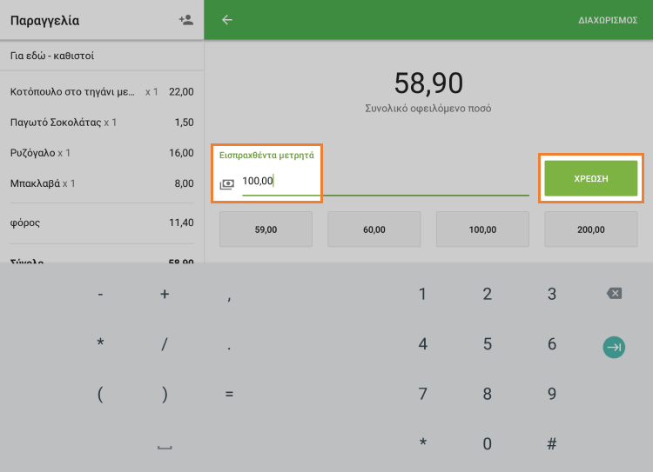Select the Μπακλαβά order line

[102, 183]
